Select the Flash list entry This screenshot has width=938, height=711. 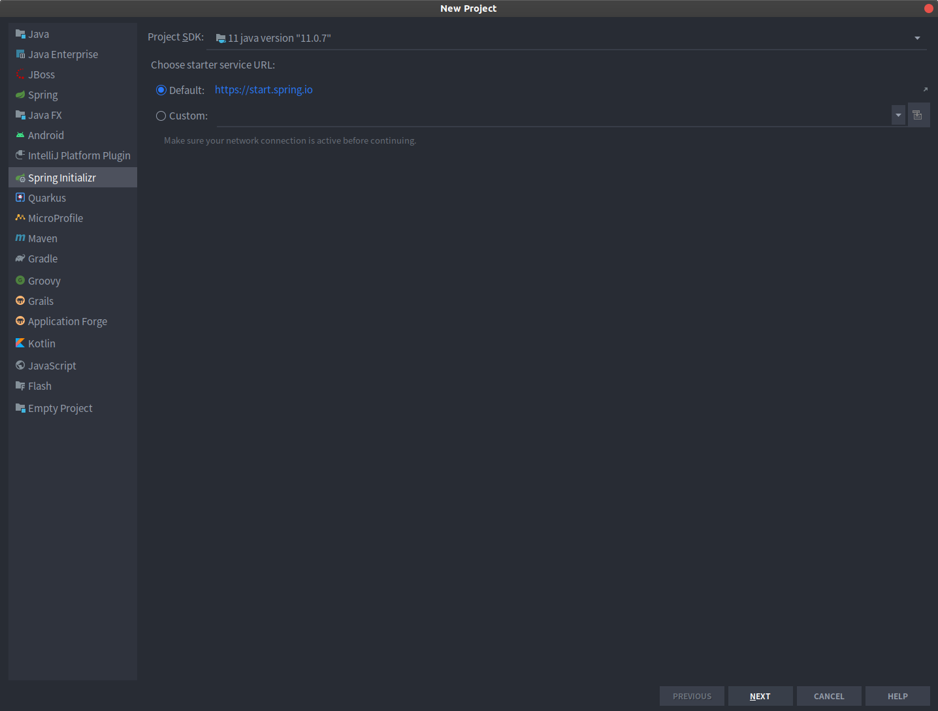coord(73,386)
